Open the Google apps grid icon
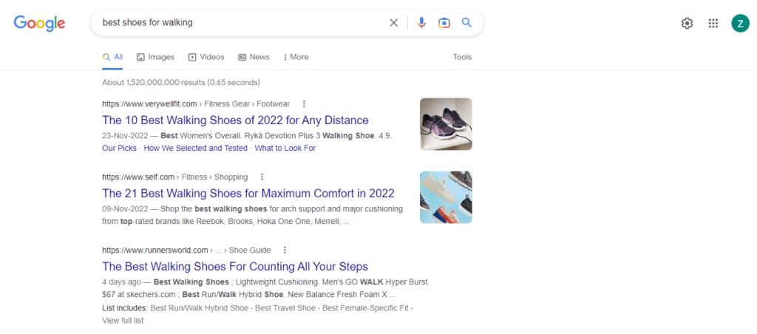This screenshot has width=757, height=334. click(713, 23)
